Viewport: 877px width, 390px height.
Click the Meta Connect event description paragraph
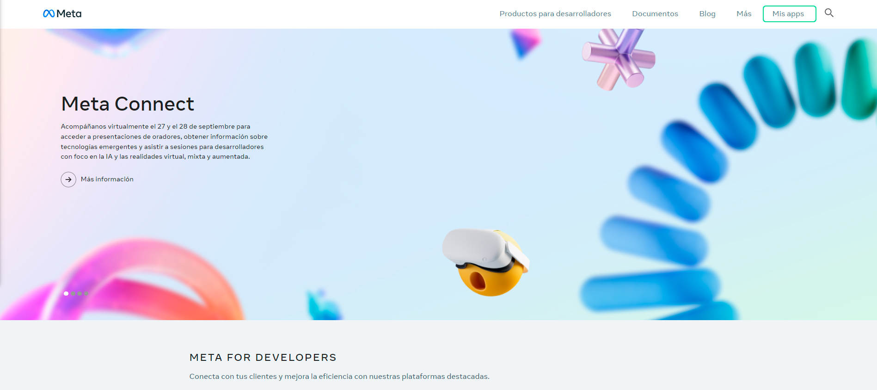coord(164,142)
